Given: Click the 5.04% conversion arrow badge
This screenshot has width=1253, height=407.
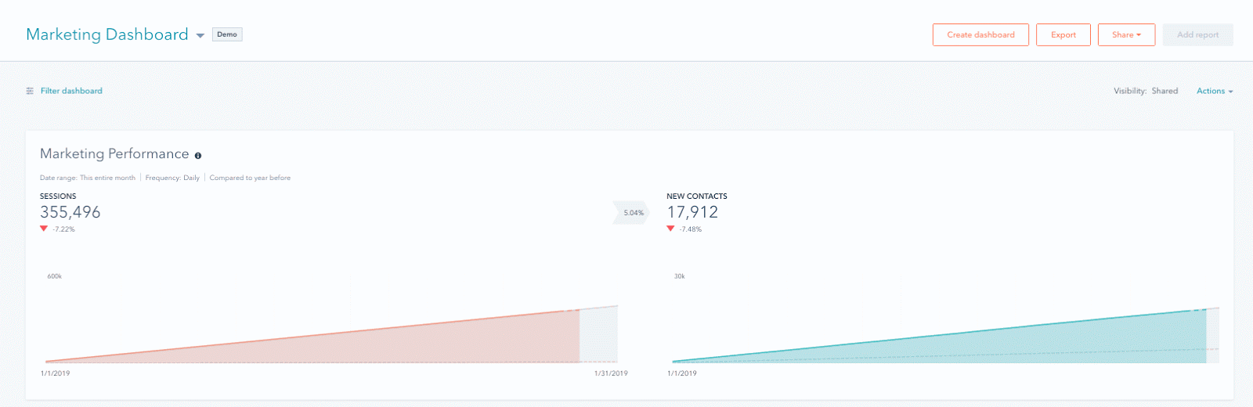Looking at the screenshot, I should tap(632, 213).
